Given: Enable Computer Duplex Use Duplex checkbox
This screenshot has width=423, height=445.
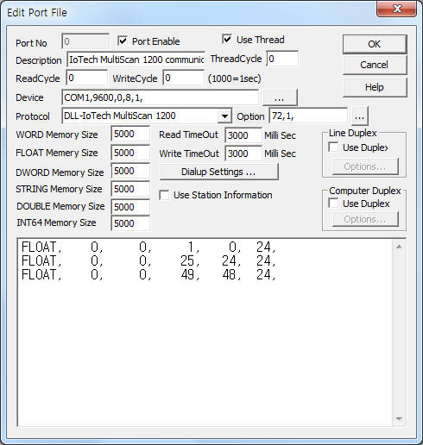Looking at the screenshot, I should [x=333, y=204].
